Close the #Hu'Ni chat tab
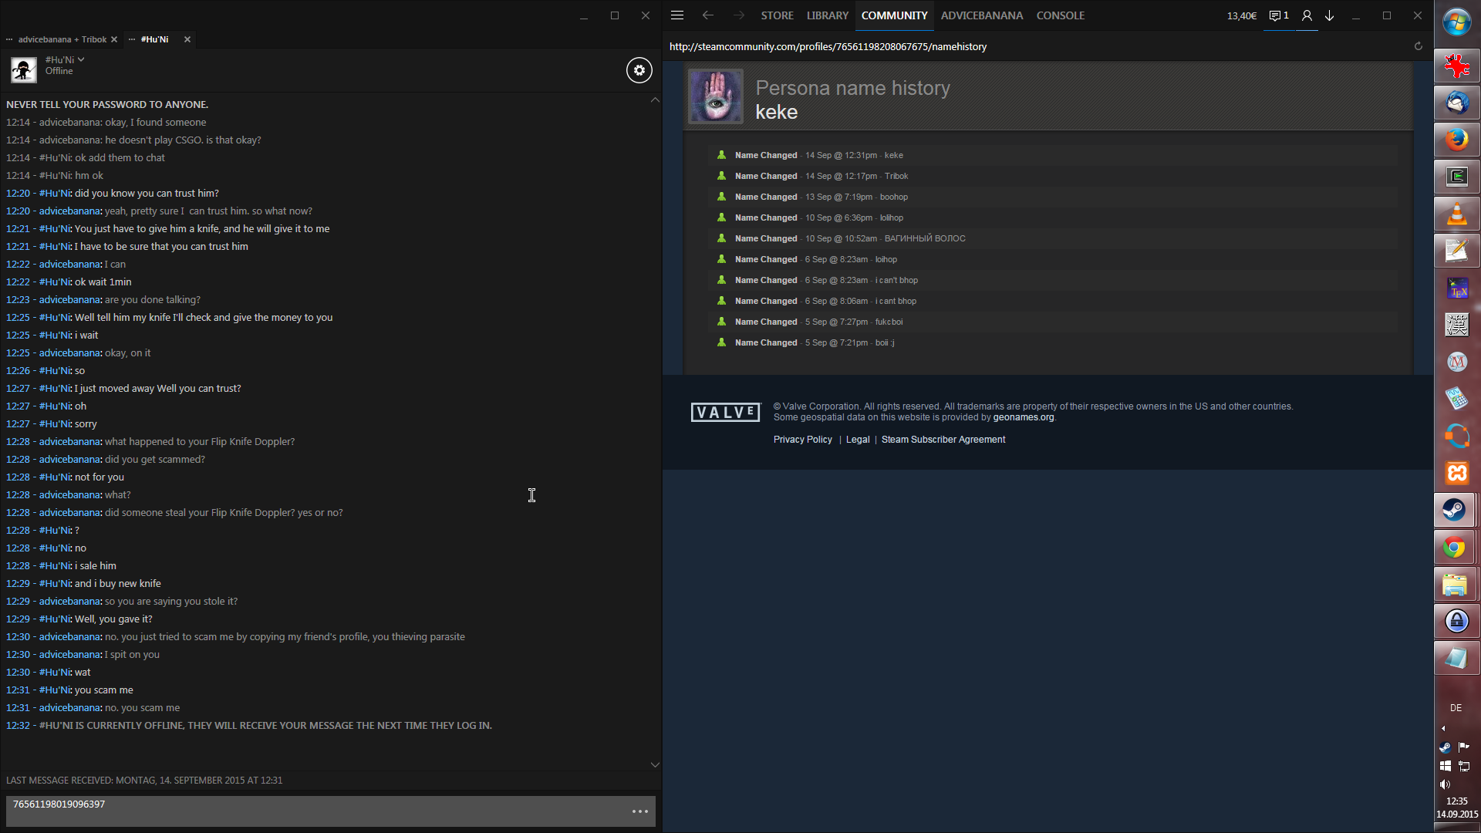 (187, 39)
